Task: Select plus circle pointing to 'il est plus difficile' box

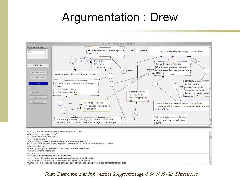Action: (84, 61)
